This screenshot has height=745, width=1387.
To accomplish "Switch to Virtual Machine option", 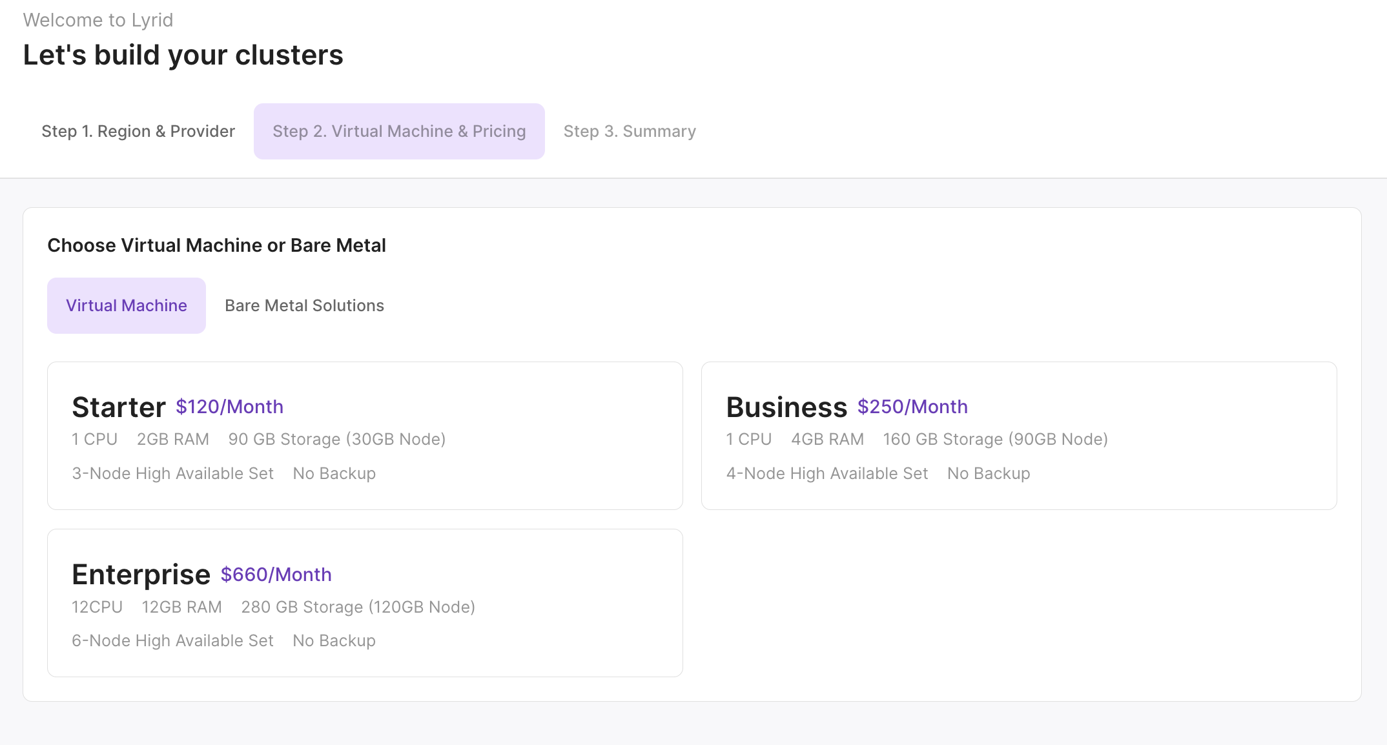I will [x=127, y=305].
